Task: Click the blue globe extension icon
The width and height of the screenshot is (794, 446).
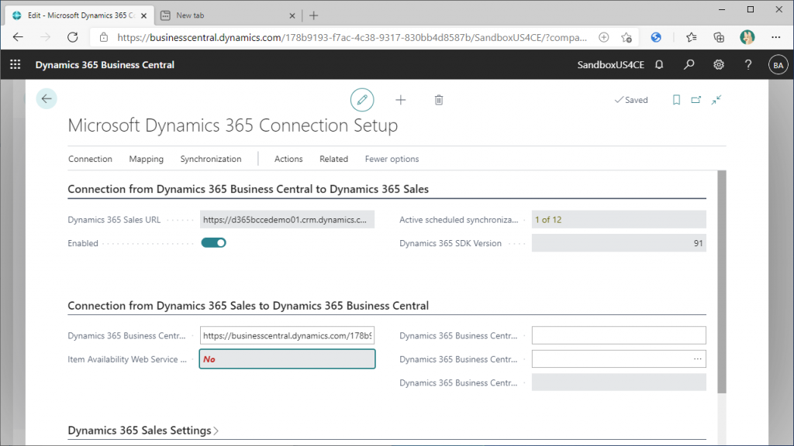Action: (x=656, y=37)
